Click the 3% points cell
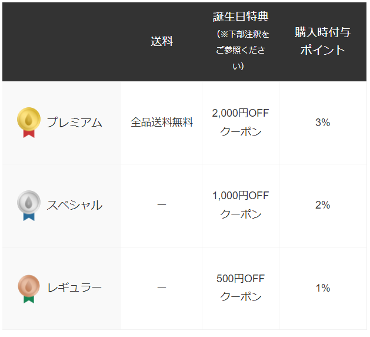 (322, 123)
